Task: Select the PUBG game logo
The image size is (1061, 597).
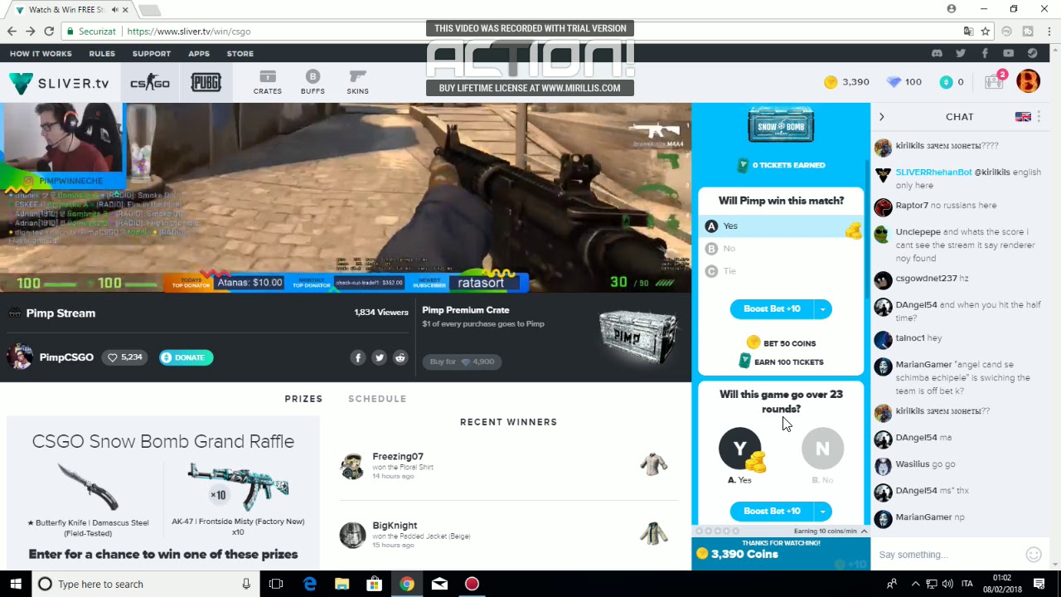Action: (206, 83)
